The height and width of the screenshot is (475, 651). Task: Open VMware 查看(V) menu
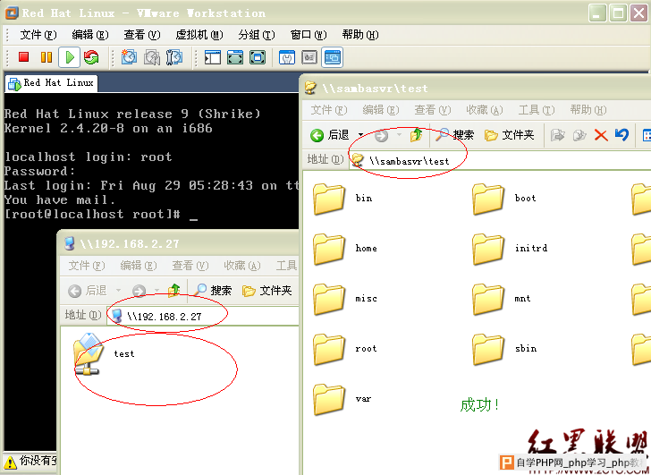(142, 35)
